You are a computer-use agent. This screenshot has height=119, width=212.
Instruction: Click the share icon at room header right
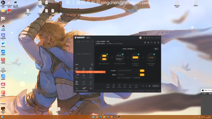[158, 43]
